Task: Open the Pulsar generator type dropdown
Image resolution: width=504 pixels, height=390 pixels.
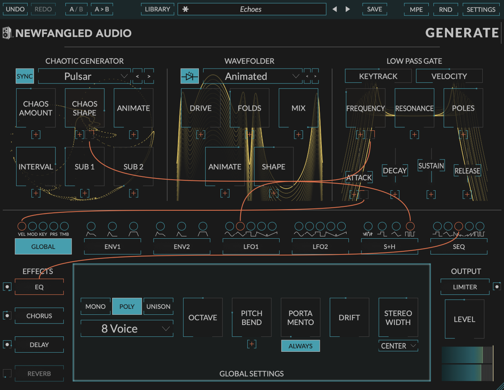Action: click(84, 76)
